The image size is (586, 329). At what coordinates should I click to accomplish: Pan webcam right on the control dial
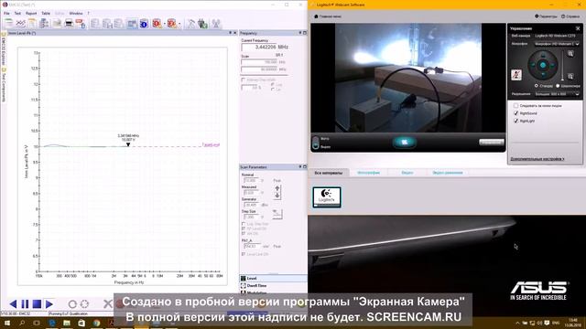tap(552, 65)
